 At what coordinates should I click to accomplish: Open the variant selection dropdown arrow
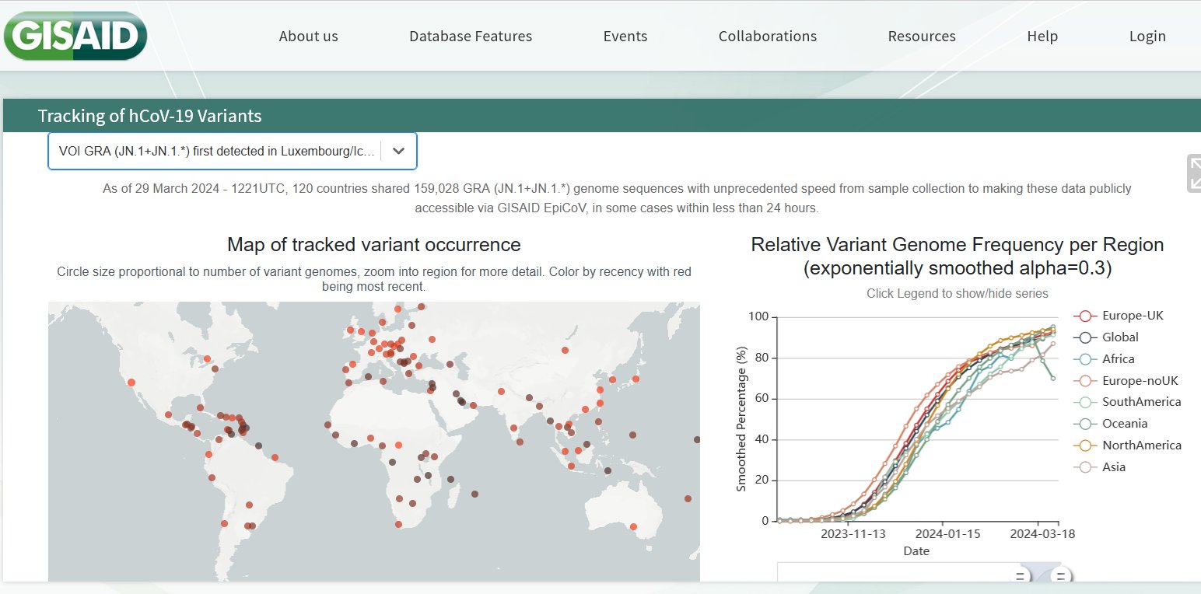click(x=399, y=151)
